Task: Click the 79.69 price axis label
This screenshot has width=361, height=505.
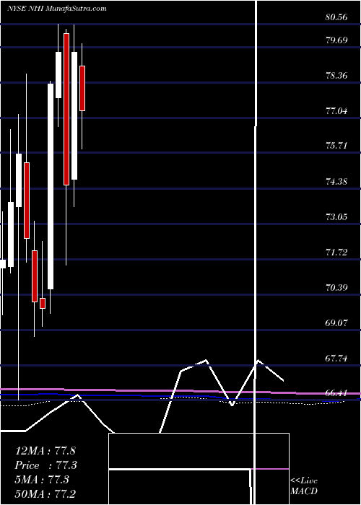Action: tap(336, 40)
